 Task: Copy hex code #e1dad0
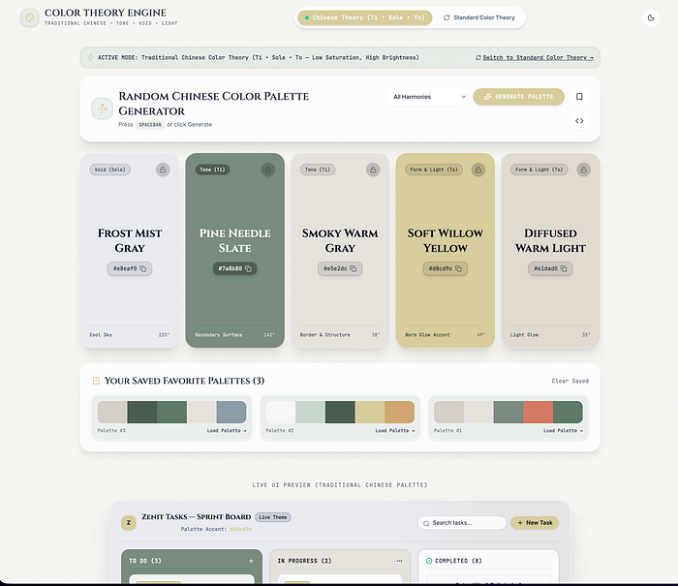[x=550, y=268]
